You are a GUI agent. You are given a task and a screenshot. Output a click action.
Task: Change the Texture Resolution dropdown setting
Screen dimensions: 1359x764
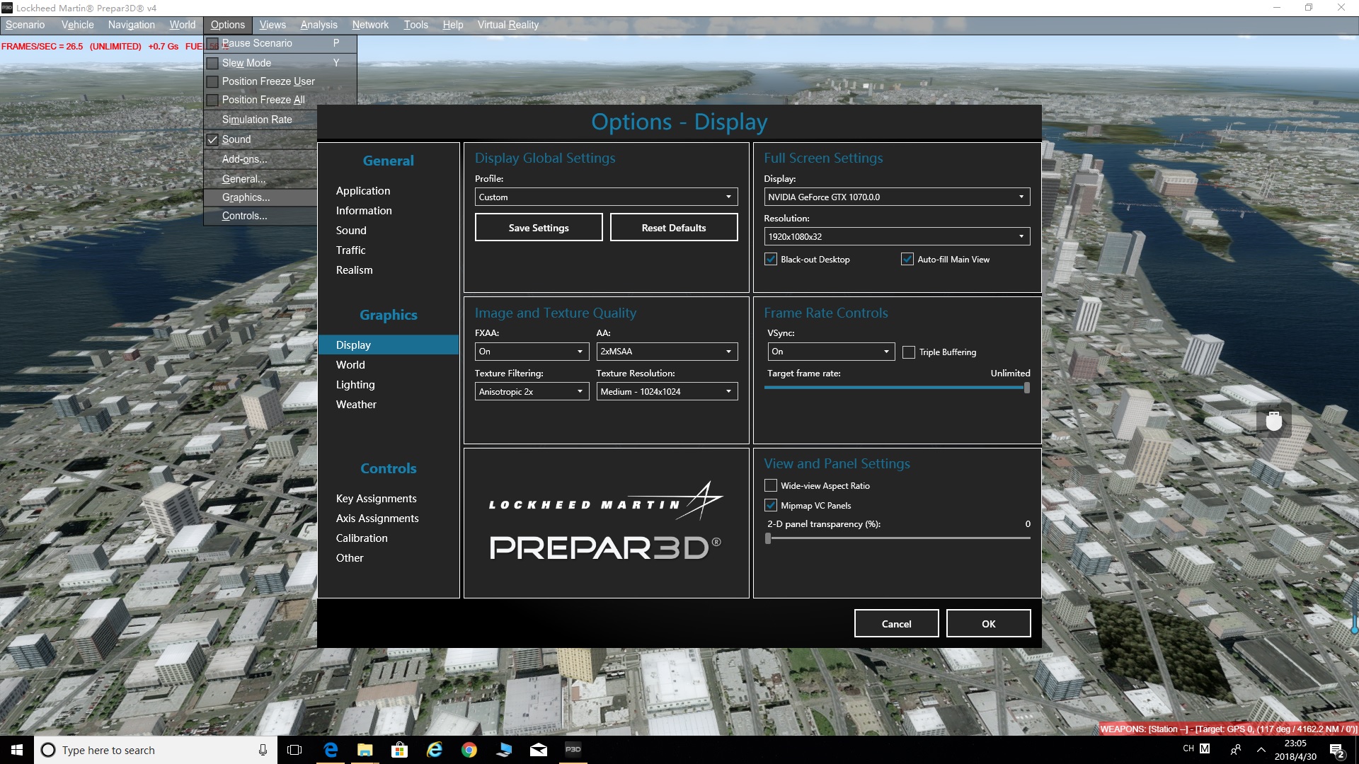pyautogui.click(x=667, y=391)
